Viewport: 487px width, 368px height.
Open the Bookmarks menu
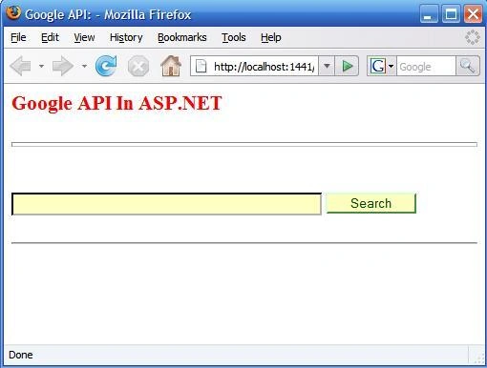(182, 37)
